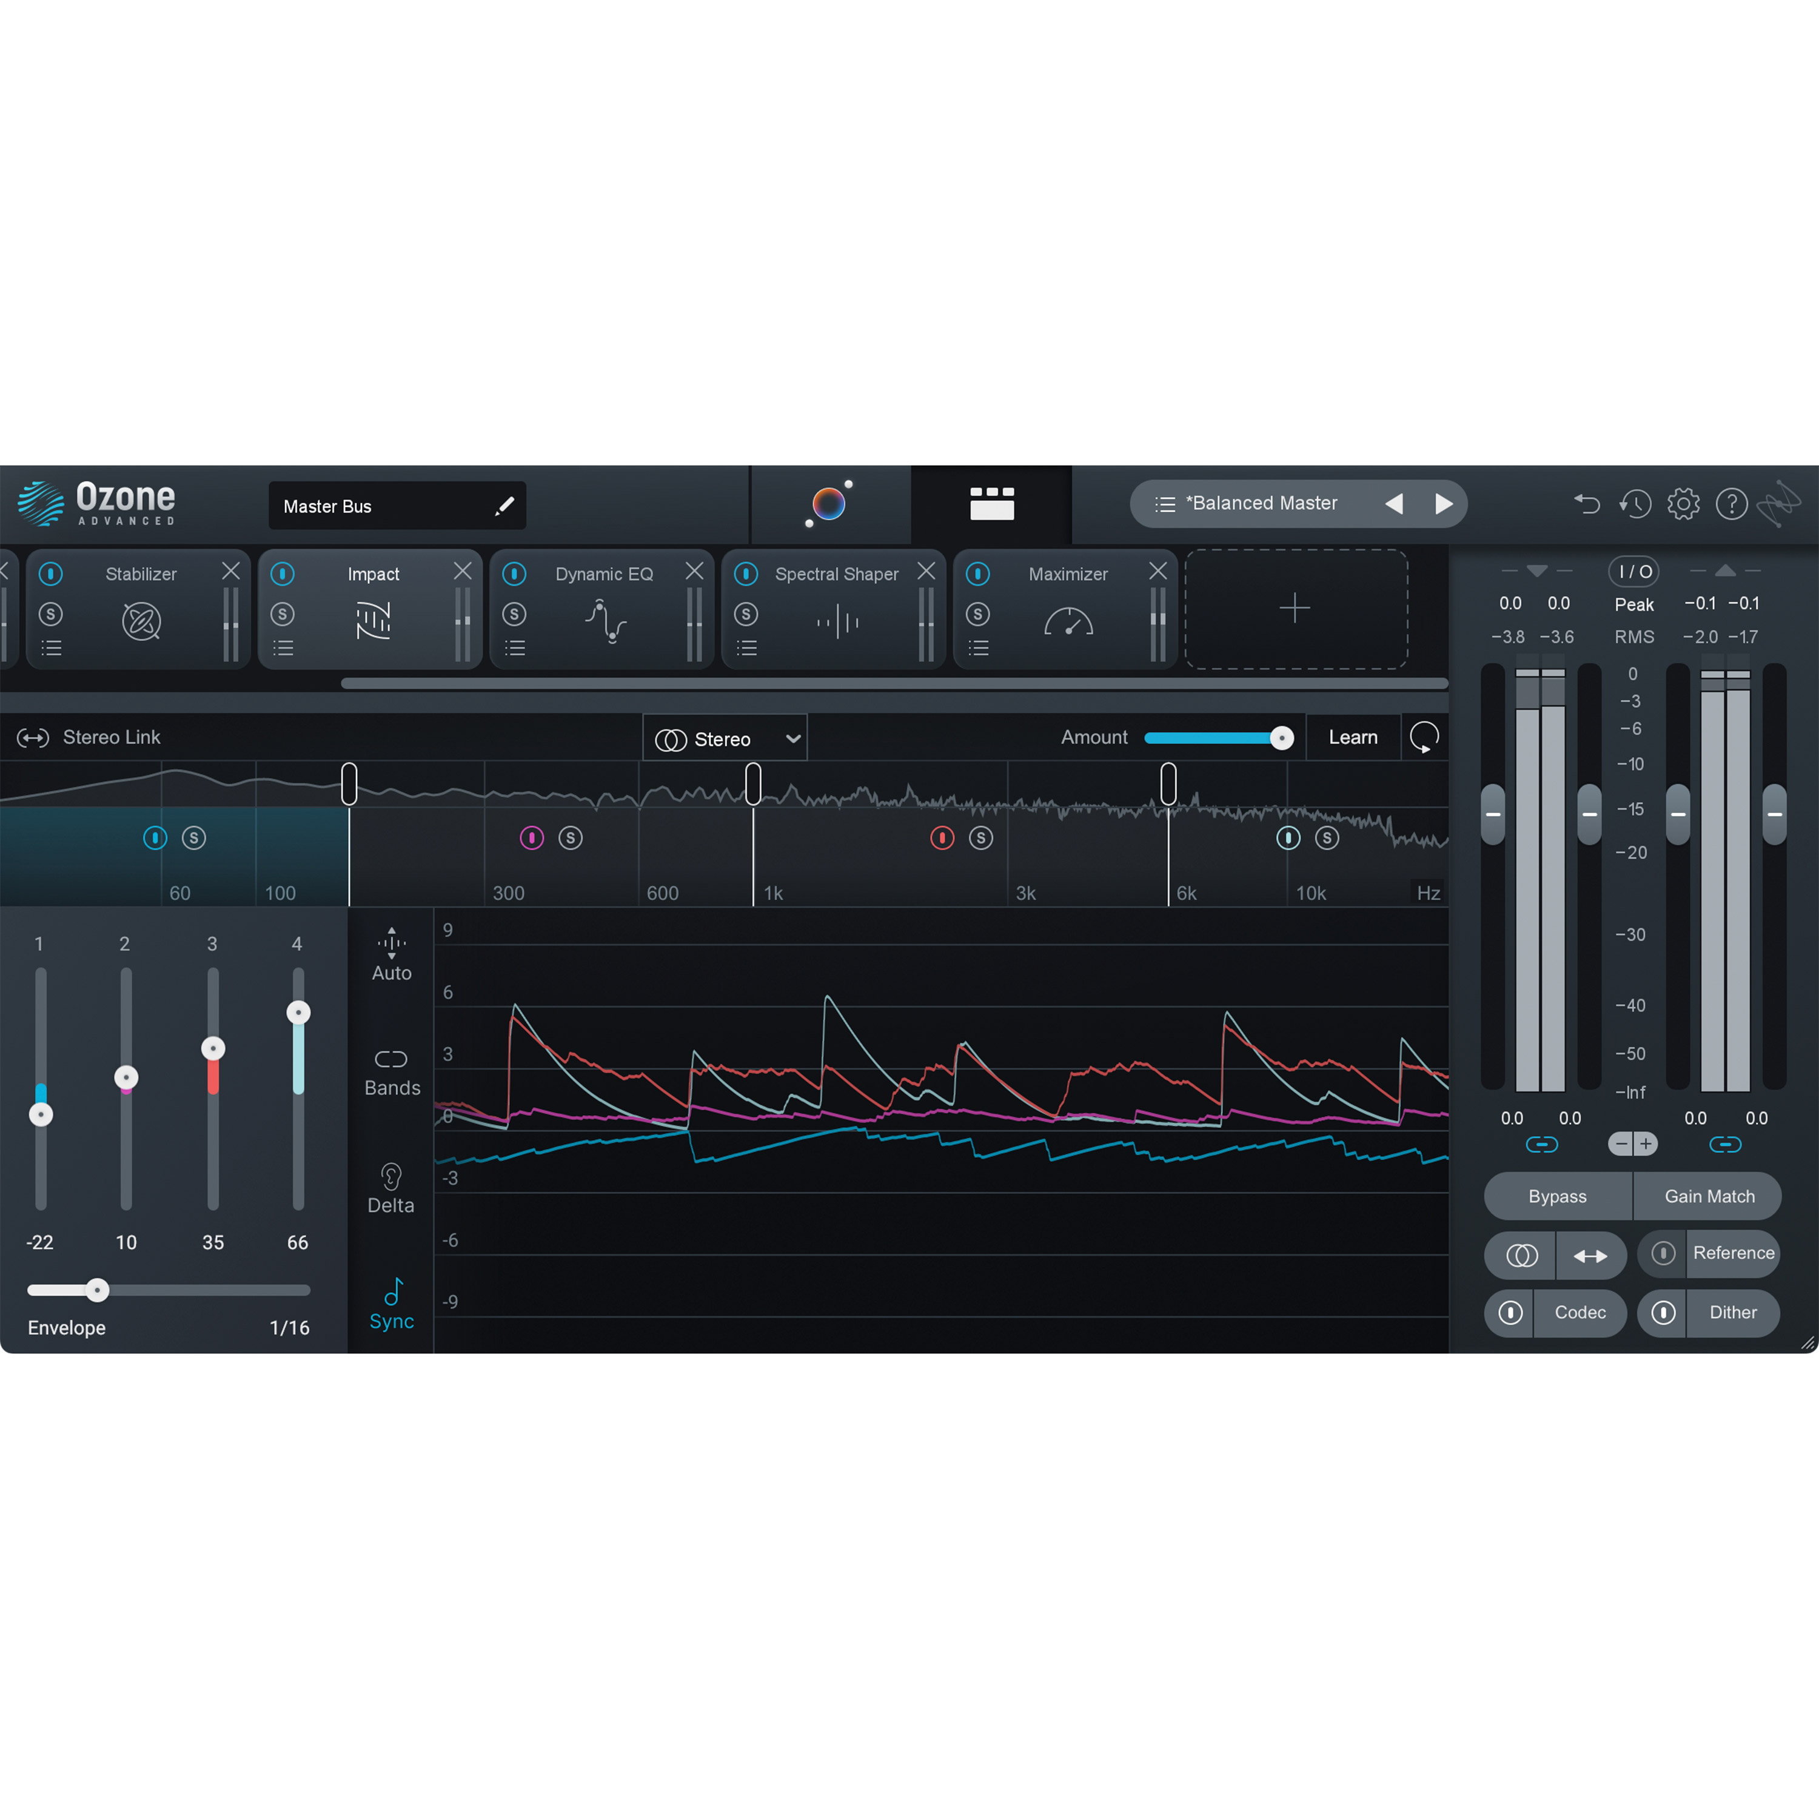1819x1819 pixels.
Task: Open the *Balanced Master preset browser
Action: [x=1262, y=504]
